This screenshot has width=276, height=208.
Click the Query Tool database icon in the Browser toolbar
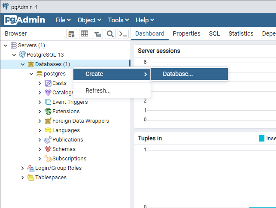(71, 34)
